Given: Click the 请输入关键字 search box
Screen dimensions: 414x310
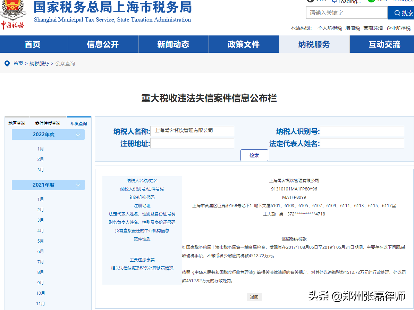Looking at the screenshot, I should point(346,13).
